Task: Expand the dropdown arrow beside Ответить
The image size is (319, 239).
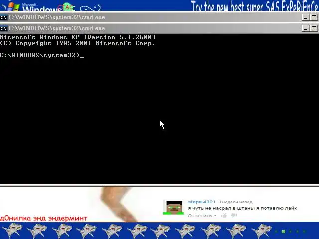Action: click(215, 216)
